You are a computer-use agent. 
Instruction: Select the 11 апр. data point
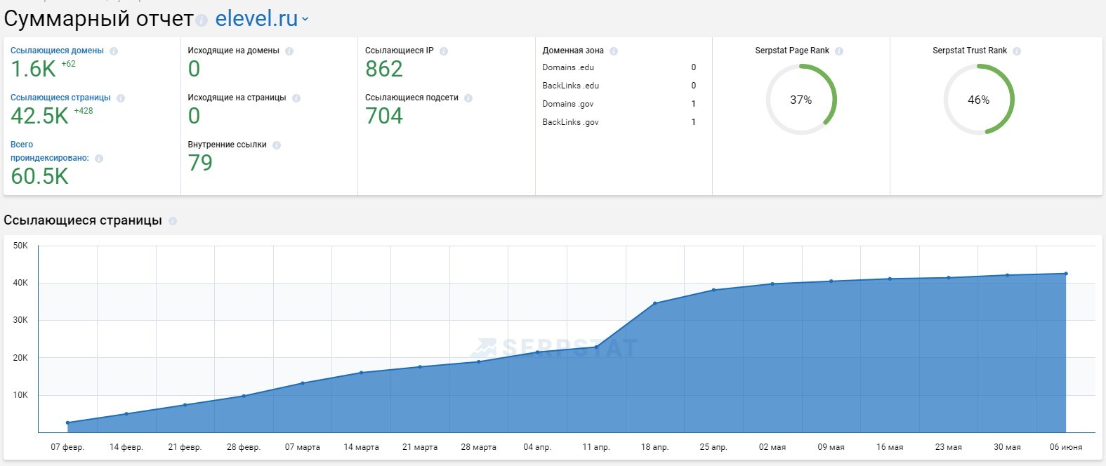click(x=596, y=347)
